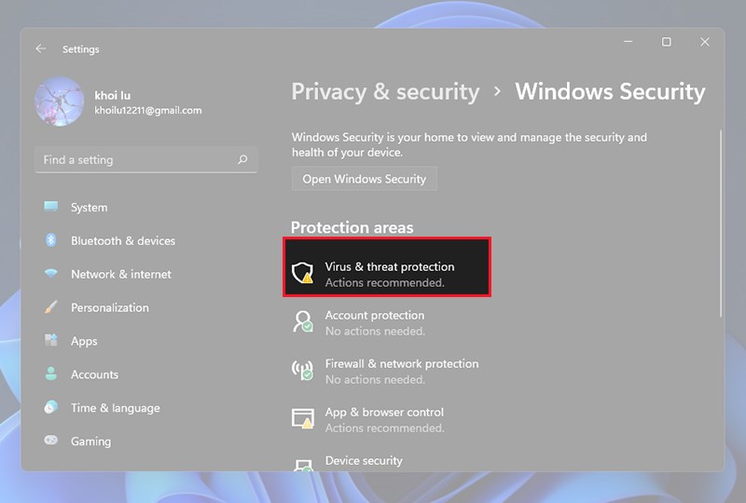Click the magnifier icon in the search box
746x503 pixels.
tap(242, 160)
